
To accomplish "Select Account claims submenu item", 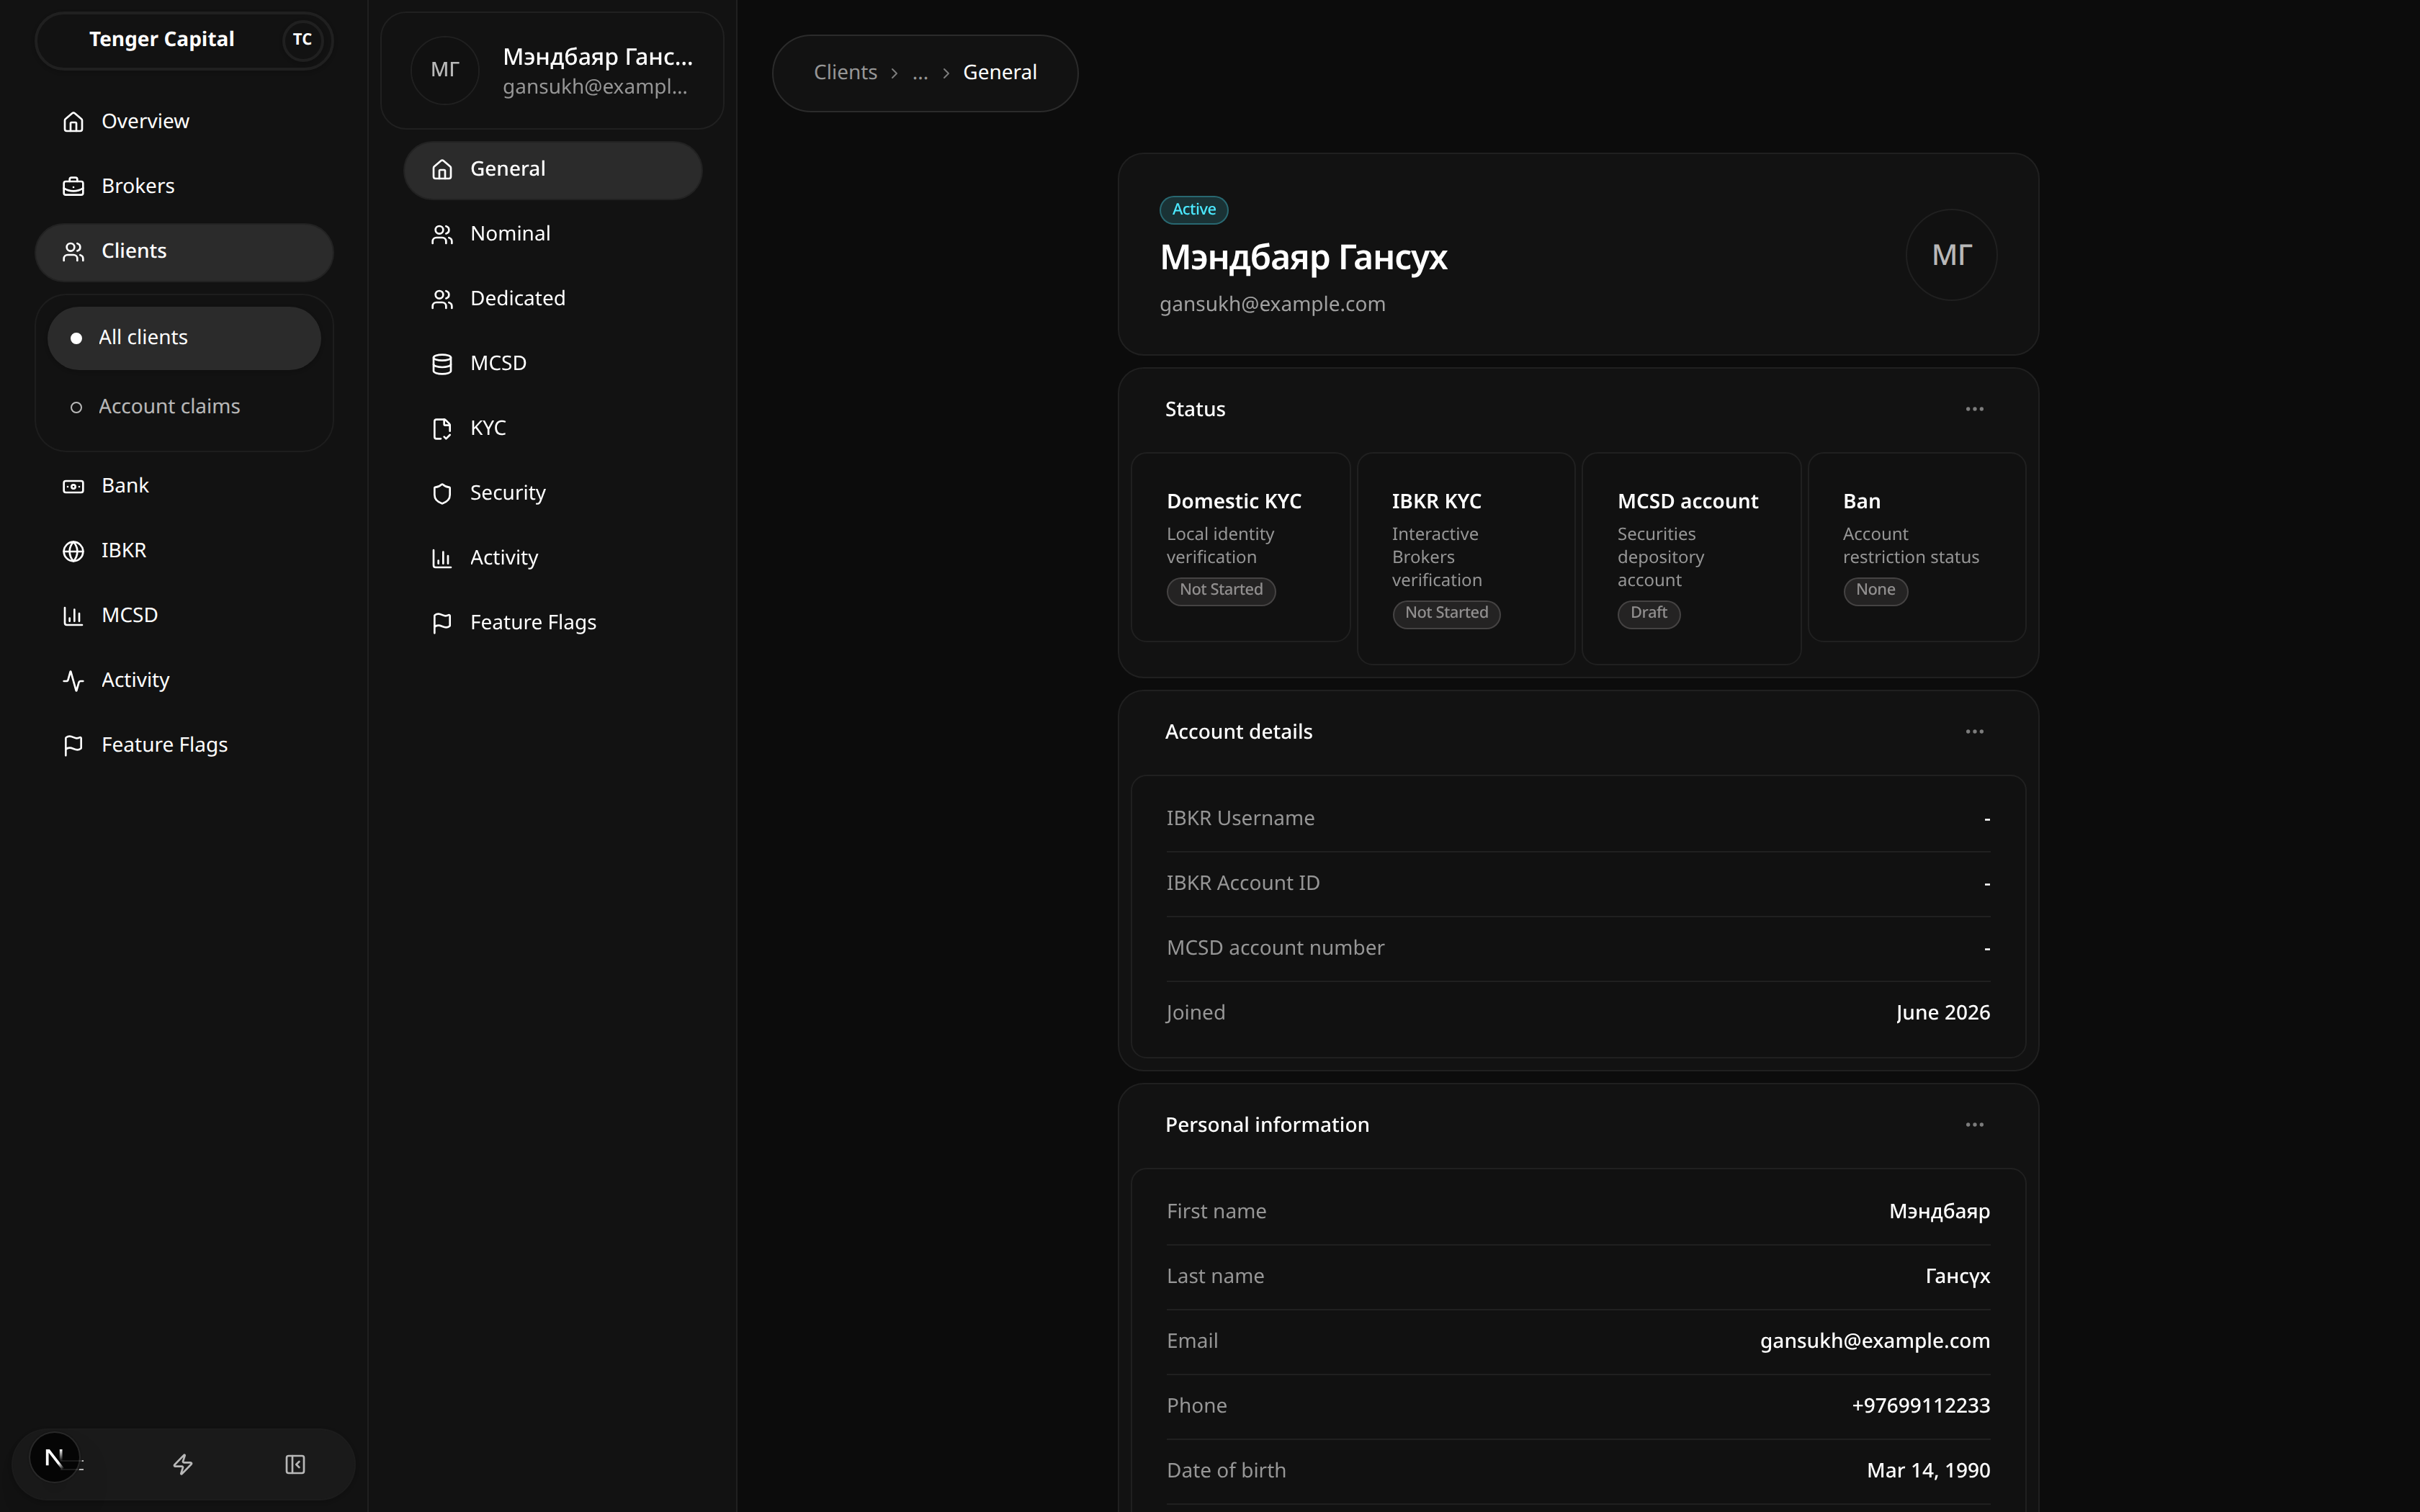I will click(x=184, y=407).
